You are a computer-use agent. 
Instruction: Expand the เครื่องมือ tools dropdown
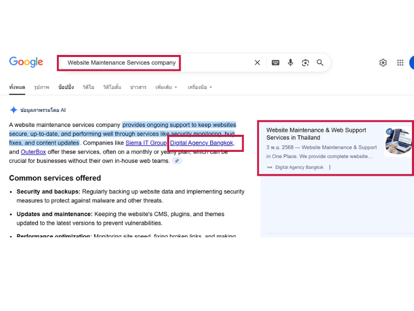point(200,87)
